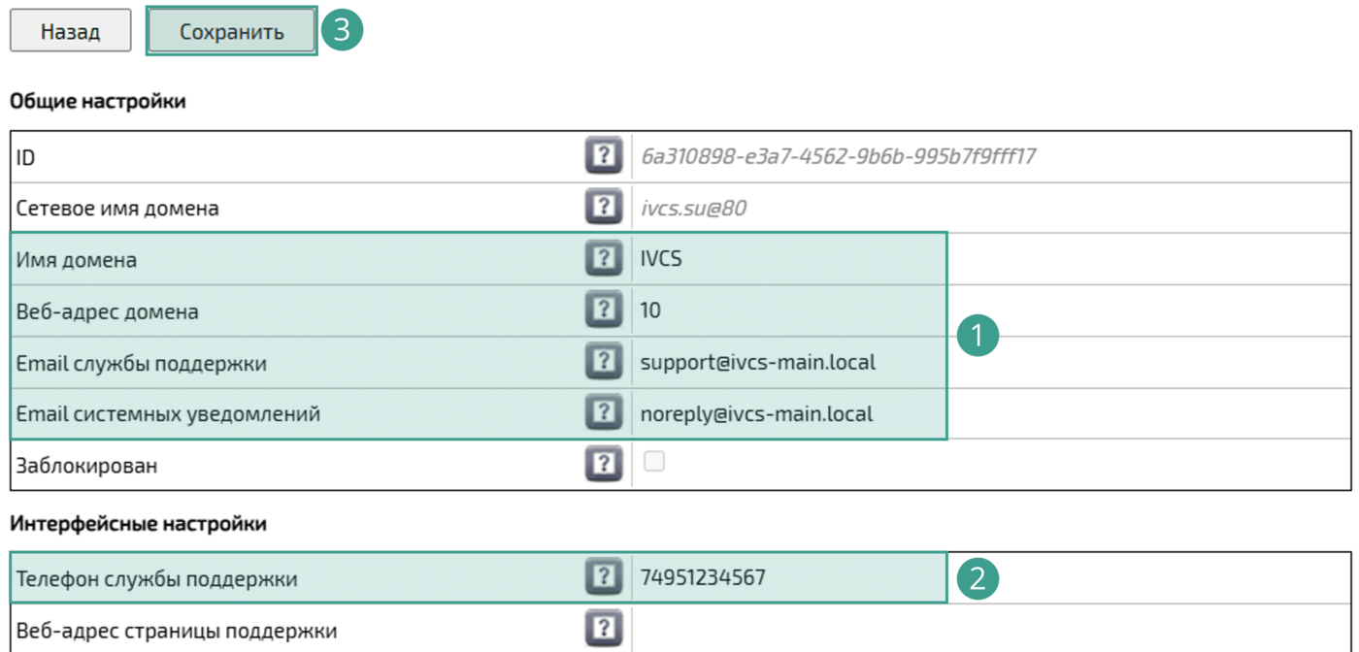The height and width of the screenshot is (652, 1359).
Task: Click the read-only ID value
Action: pyautogui.click(x=838, y=155)
